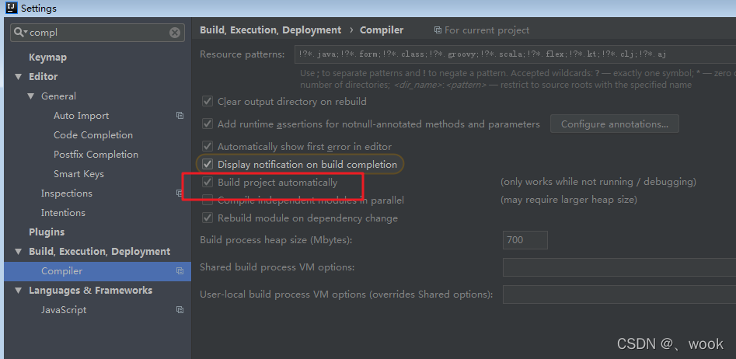Toggle Clear output directory on rebuild

coord(207,101)
